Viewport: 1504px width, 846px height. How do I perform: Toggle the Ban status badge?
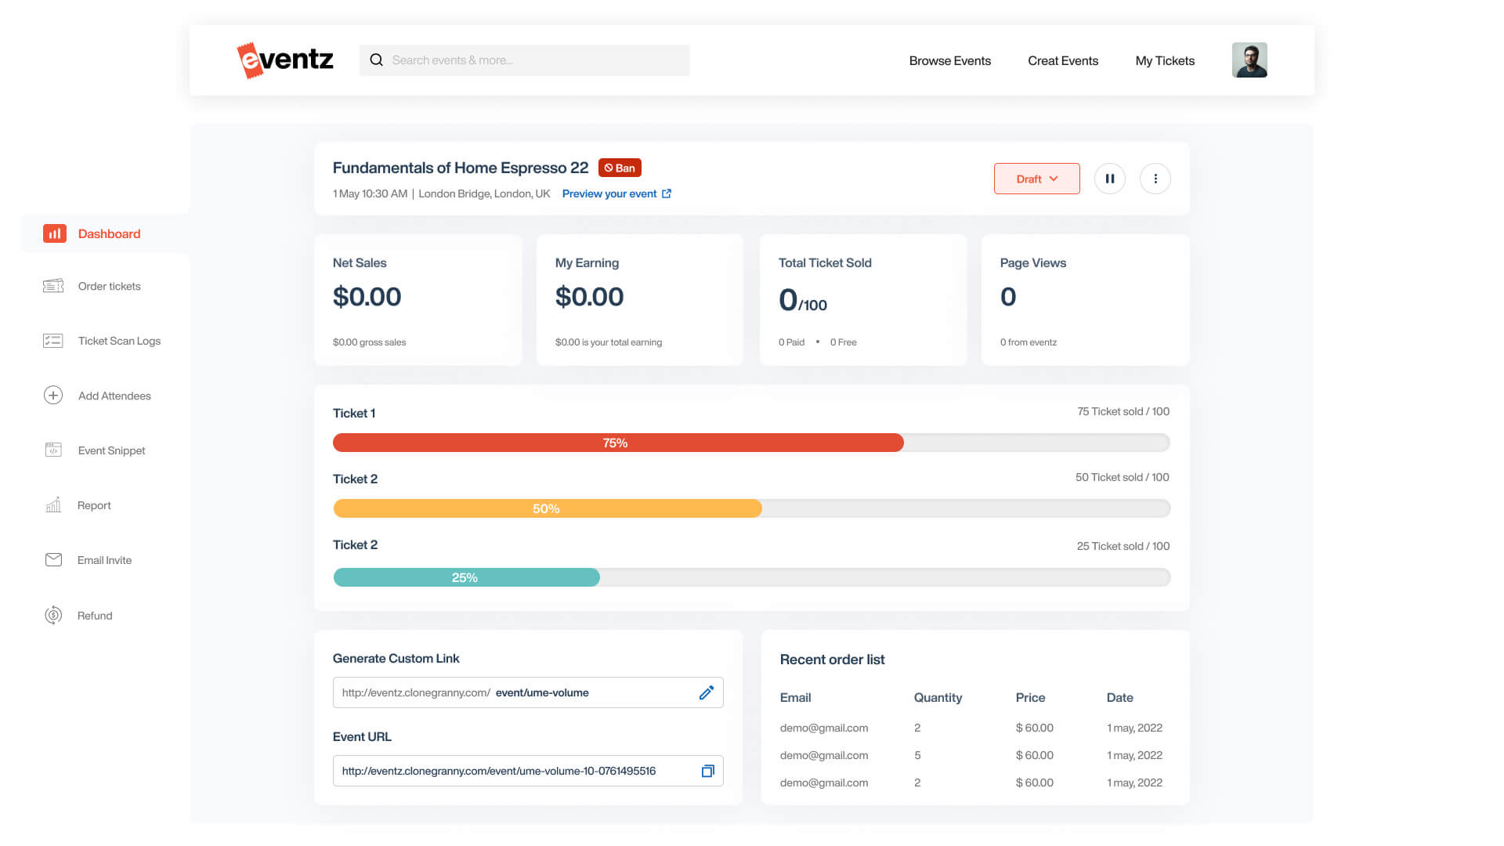621,168
